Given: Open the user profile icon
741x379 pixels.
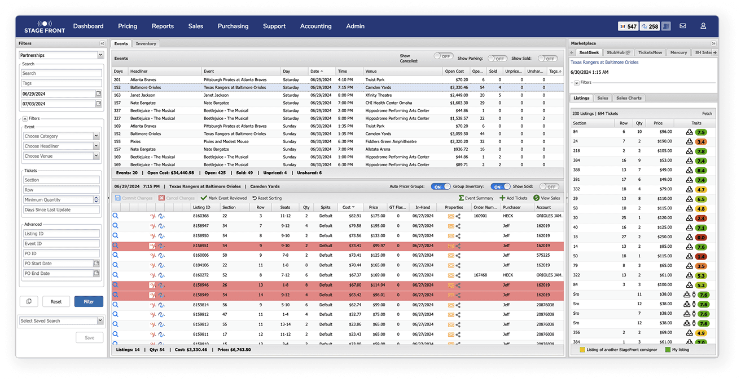Looking at the screenshot, I should 703,26.
